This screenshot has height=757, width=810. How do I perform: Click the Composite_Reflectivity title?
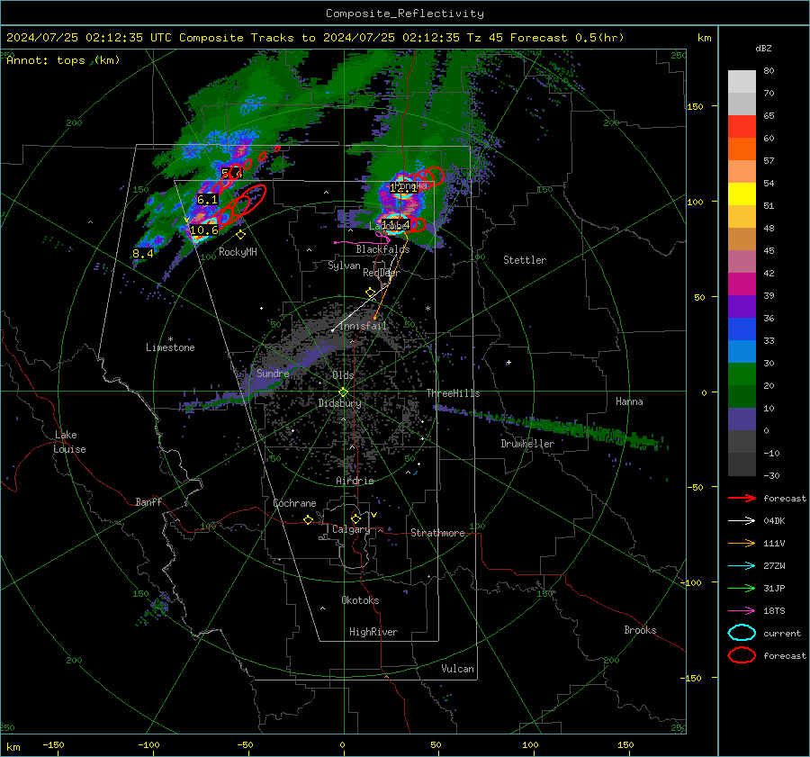[405, 14]
